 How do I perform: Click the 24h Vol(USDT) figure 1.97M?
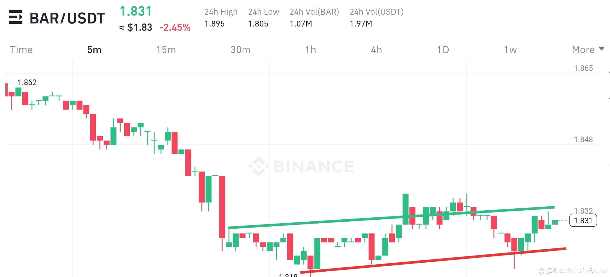(361, 24)
